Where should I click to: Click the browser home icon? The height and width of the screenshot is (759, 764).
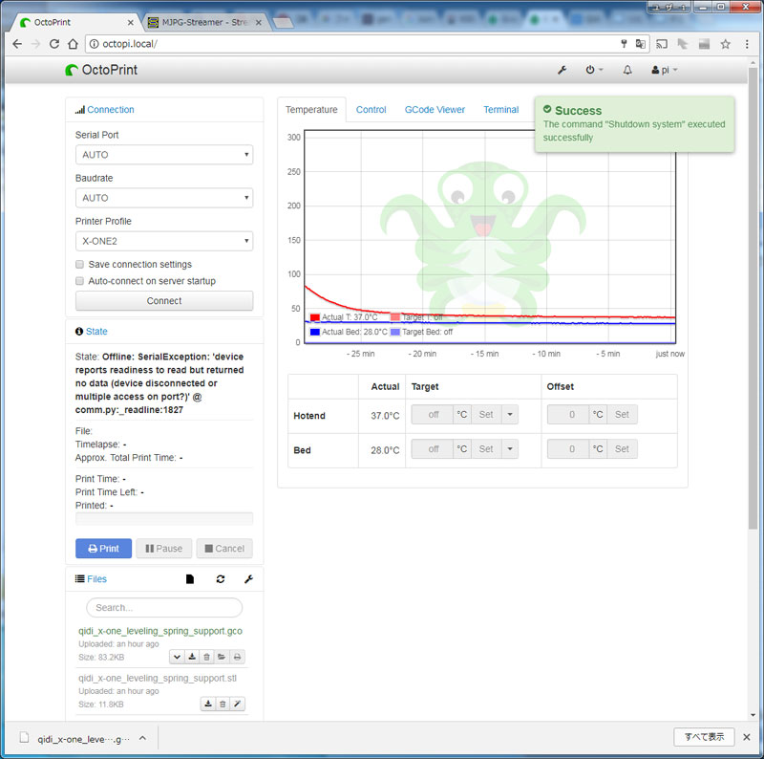[x=73, y=44]
